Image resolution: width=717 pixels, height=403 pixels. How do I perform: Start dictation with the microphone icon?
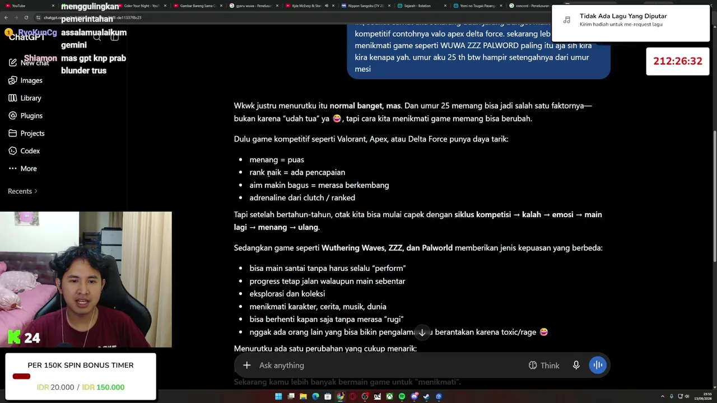point(576,365)
